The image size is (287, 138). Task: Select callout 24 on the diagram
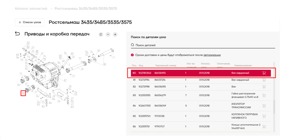coord(37,96)
